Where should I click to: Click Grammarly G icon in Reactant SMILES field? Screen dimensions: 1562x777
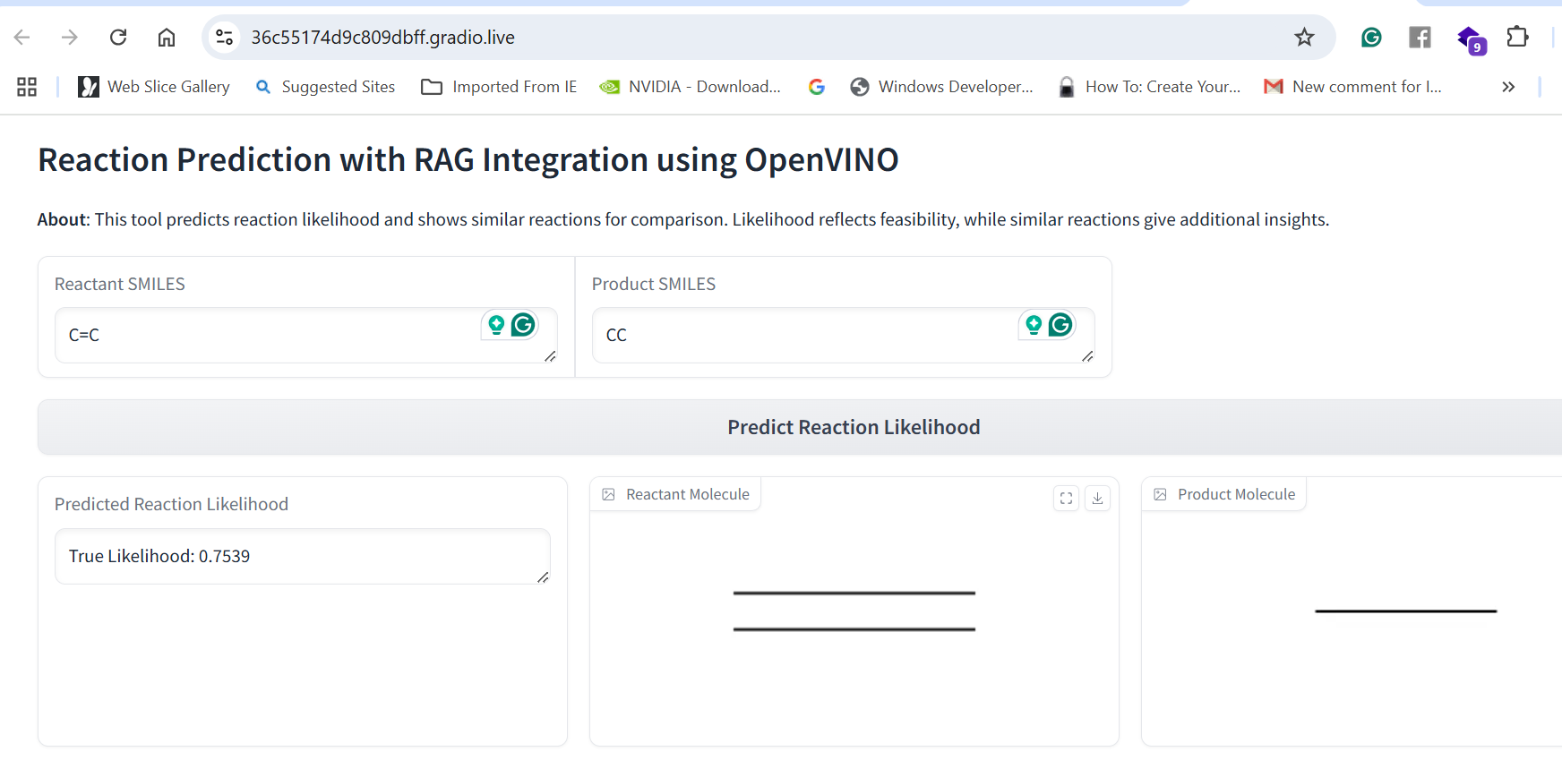tap(523, 324)
